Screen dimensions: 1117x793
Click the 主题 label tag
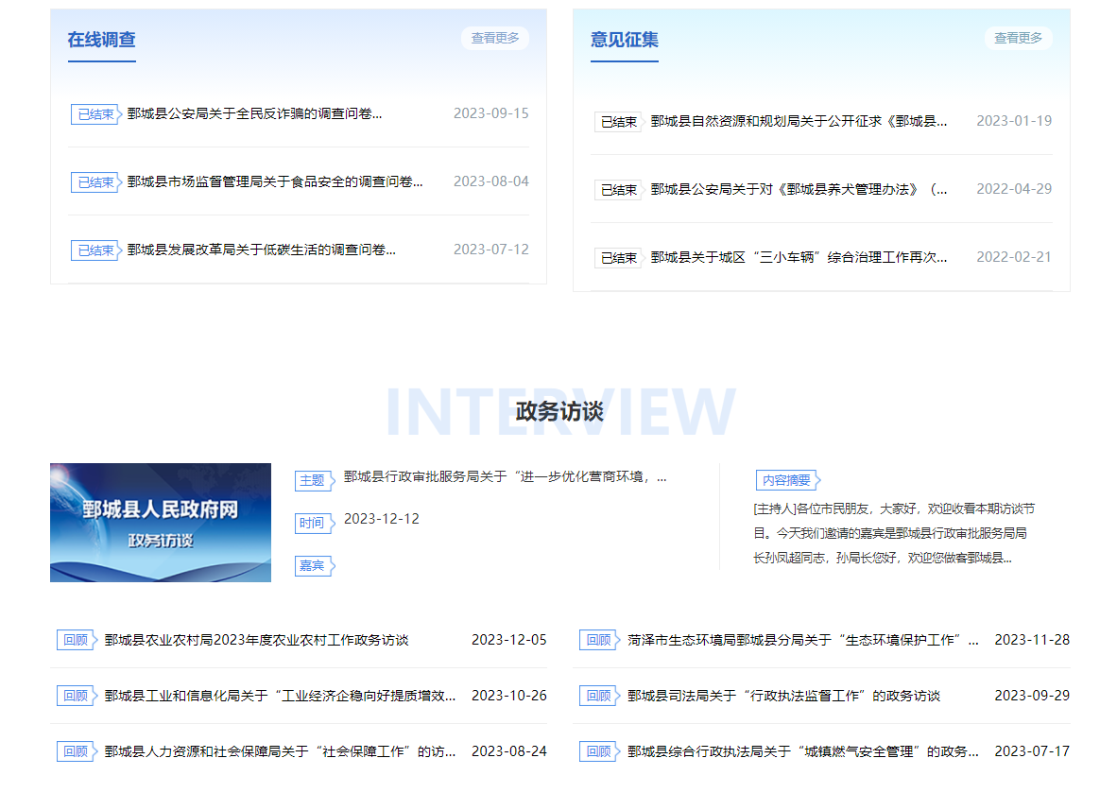(314, 481)
